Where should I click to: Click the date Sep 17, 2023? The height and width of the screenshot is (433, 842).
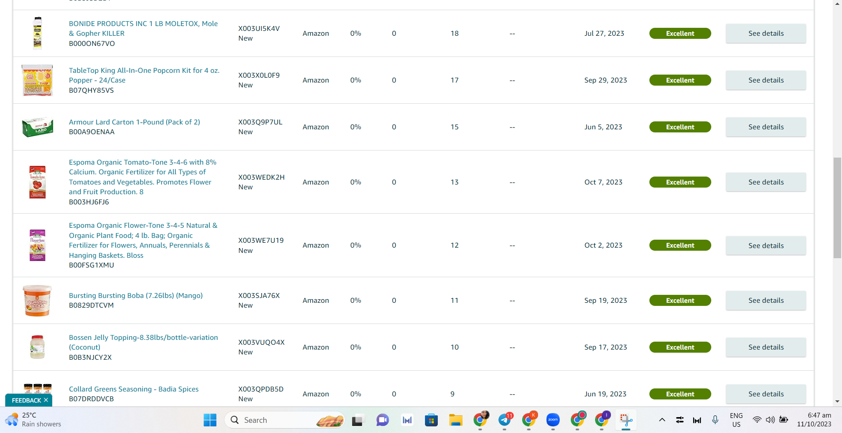point(605,347)
